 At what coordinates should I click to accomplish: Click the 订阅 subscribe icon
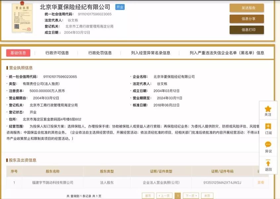coord(268,127)
